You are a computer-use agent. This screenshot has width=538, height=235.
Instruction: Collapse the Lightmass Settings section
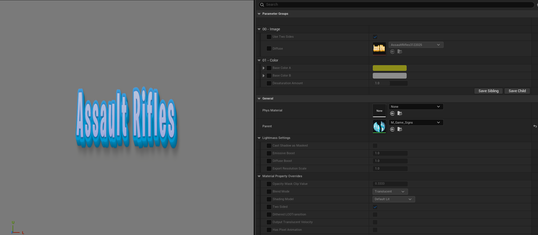[x=259, y=138]
